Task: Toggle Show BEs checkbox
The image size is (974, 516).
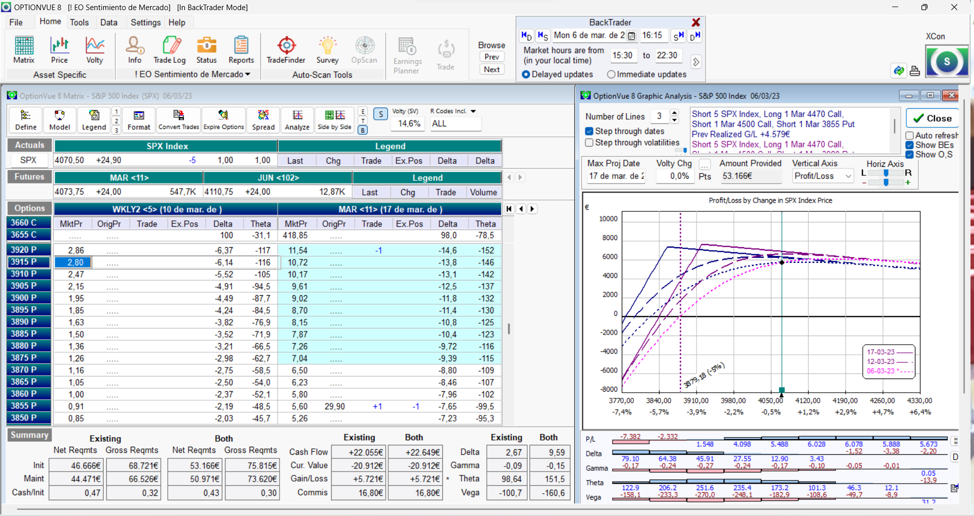Action: pyautogui.click(x=909, y=145)
